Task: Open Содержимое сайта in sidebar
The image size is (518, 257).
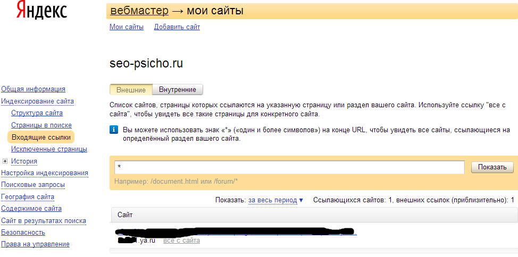Action: coord(31,209)
